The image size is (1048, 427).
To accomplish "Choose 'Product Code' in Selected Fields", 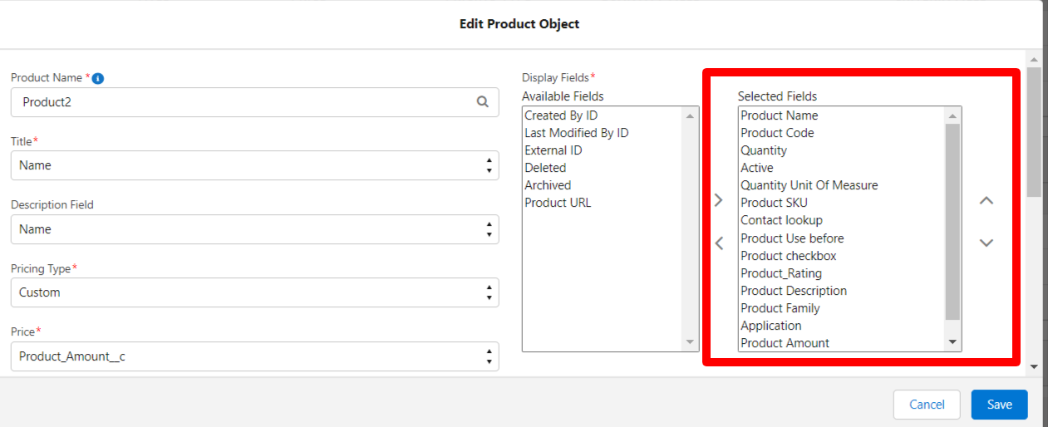I will point(777,133).
